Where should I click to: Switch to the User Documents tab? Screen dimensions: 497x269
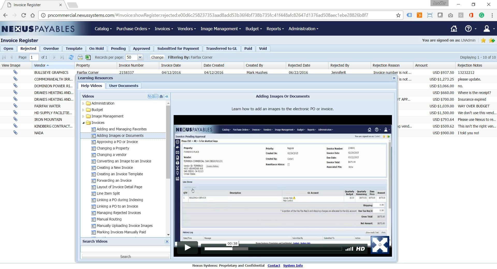124,86
